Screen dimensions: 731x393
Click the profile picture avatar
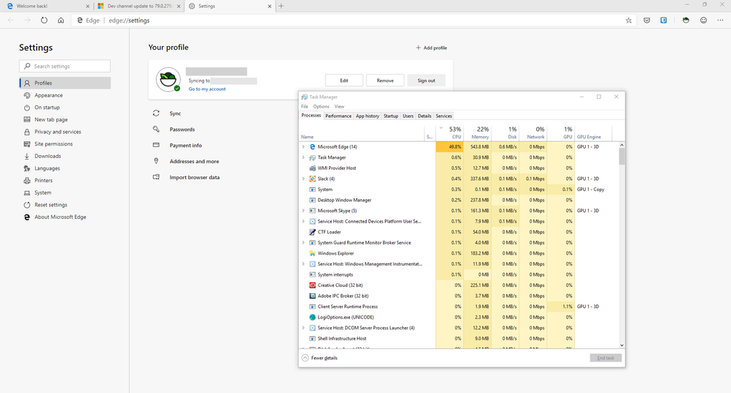coord(168,80)
